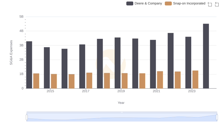Select the right handle of zoom slider
This screenshot has width=222, height=128.
(217, 117)
